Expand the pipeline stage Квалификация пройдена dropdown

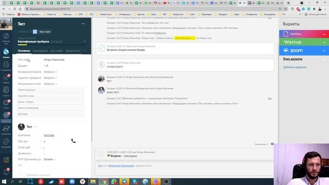tap(84, 42)
